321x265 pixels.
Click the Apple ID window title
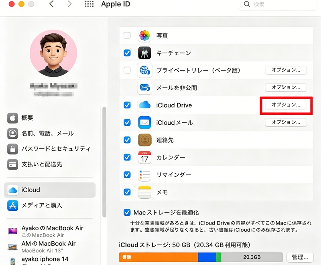tap(116, 4)
